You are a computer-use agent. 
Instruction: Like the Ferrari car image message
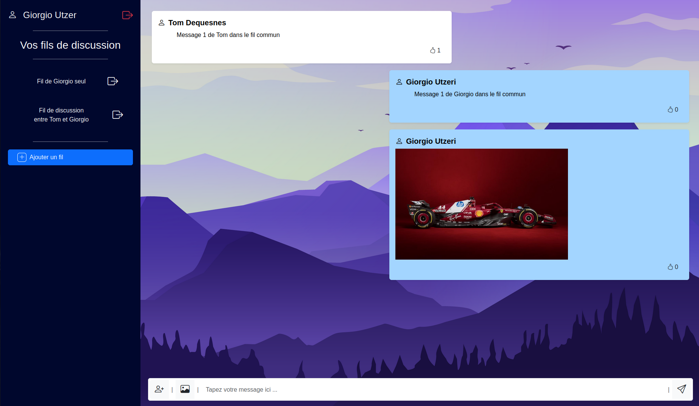(x=670, y=267)
